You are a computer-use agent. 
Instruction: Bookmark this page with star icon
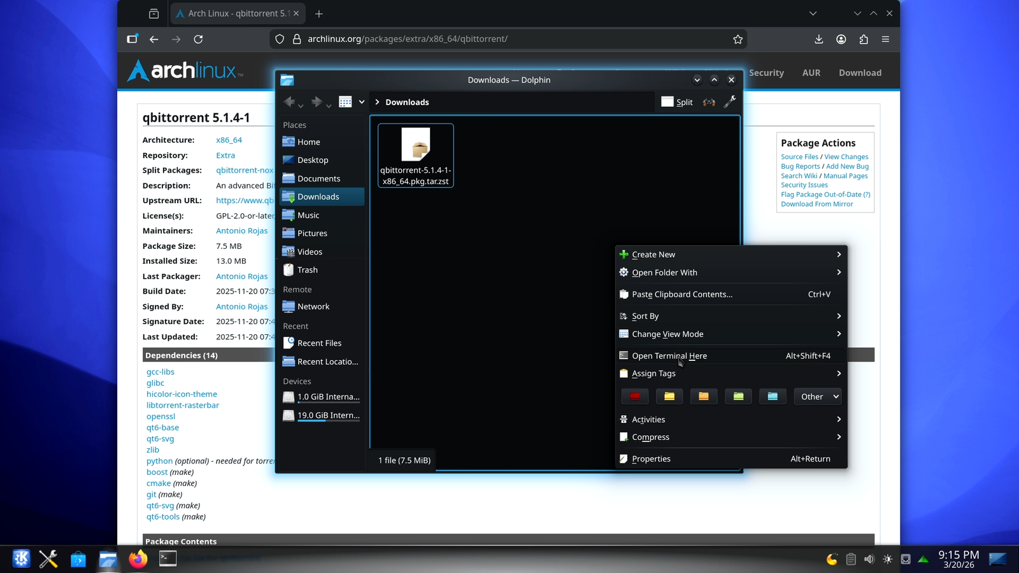(x=738, y=39)
